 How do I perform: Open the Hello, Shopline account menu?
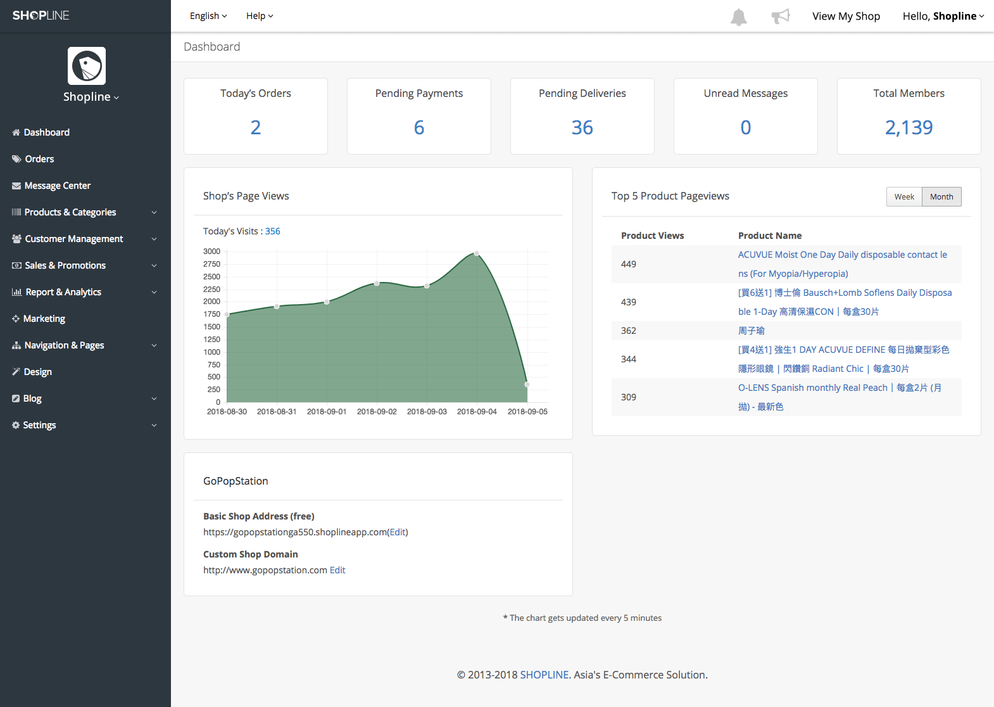(x=943, y=16)
